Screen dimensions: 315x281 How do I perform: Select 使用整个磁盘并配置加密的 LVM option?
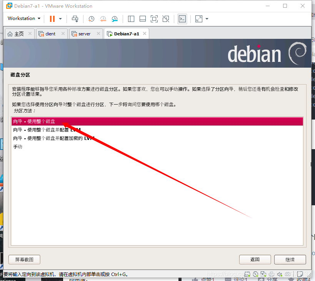click(x=157, y=138)
